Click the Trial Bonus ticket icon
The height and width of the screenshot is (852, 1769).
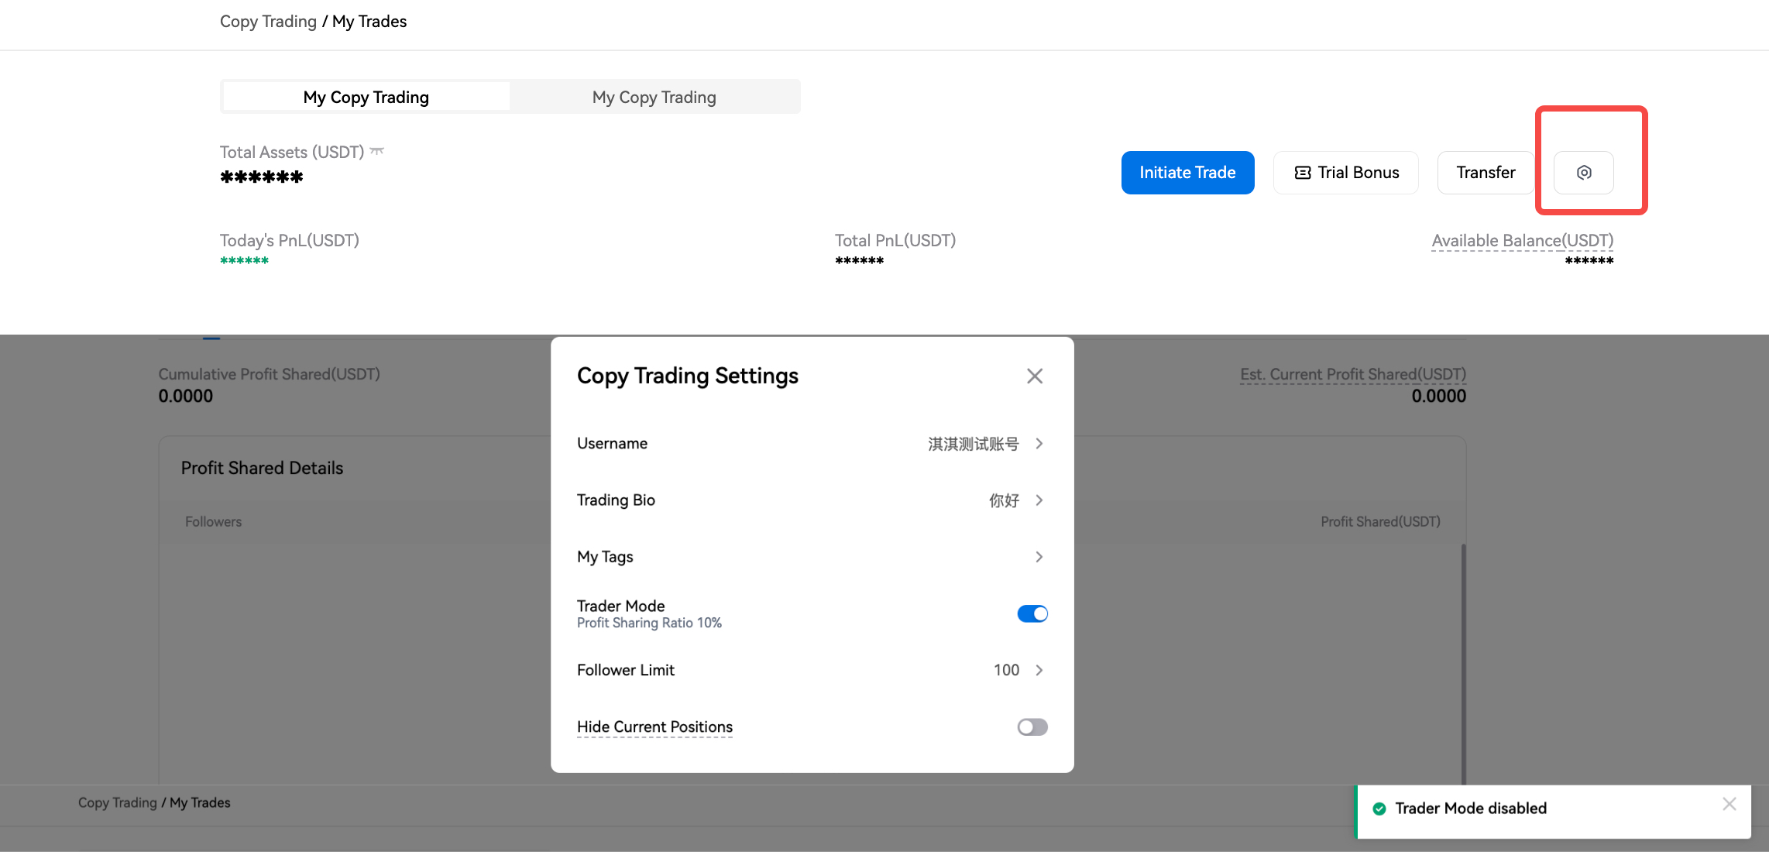pyautogui.click(x=1303, y=173)
